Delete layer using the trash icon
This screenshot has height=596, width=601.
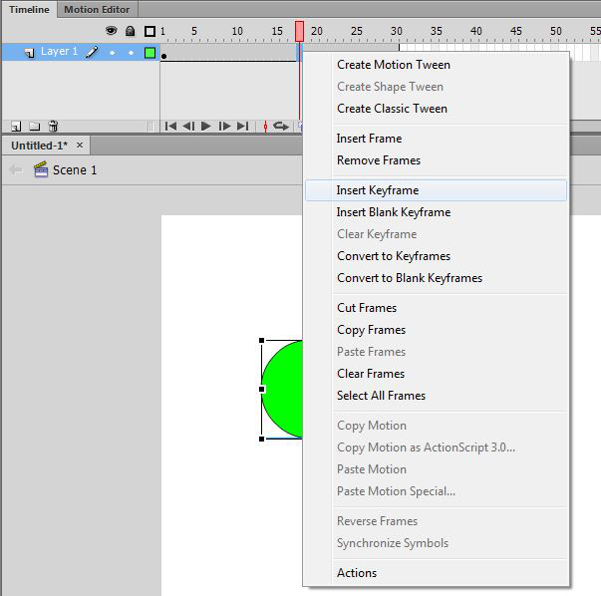53,127
